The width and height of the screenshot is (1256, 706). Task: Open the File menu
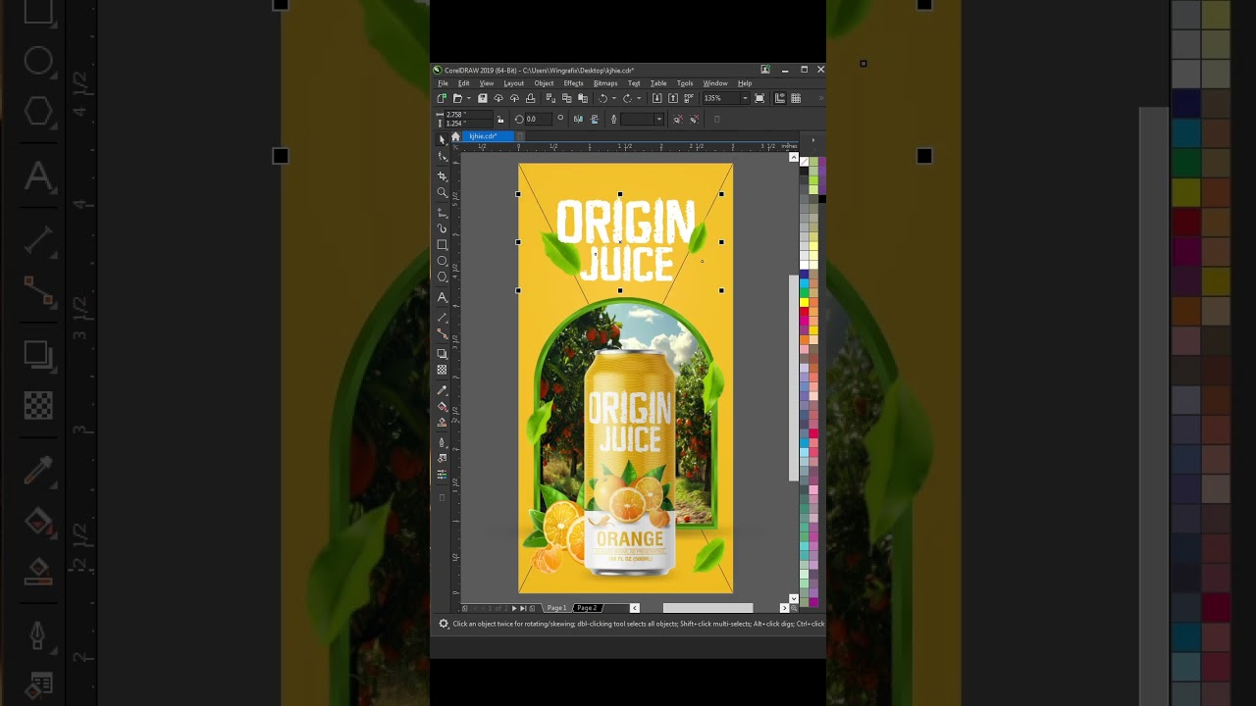click(x=443, y=83)
